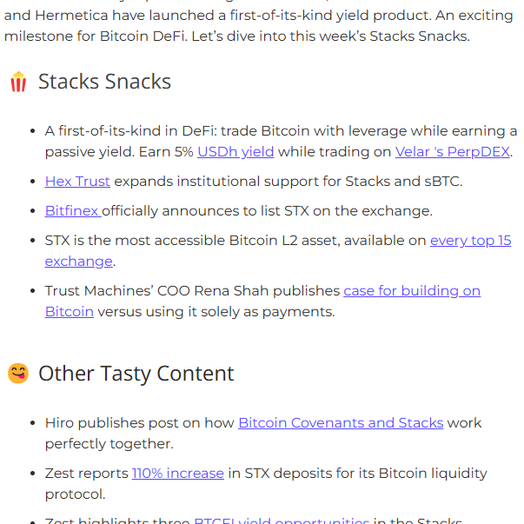524x524 pixels.
Task: Click the Other Tasty Content heading
Action: pos(136,374)
